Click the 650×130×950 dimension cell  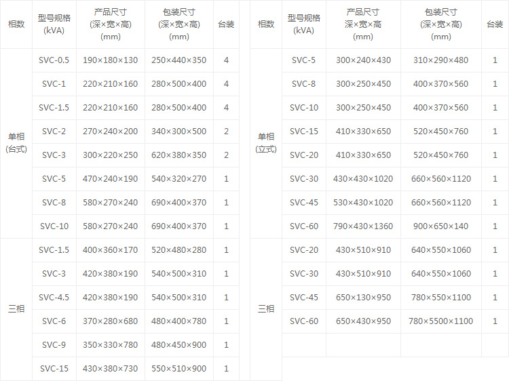point(363,298)
